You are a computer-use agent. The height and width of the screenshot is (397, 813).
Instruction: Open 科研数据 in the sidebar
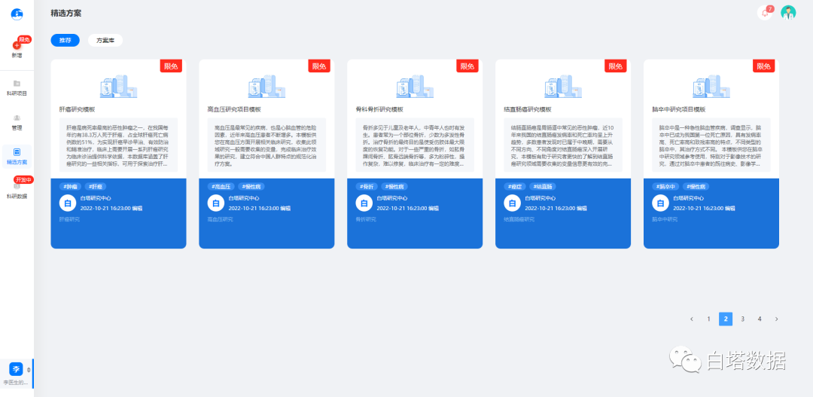click(17, 191)
